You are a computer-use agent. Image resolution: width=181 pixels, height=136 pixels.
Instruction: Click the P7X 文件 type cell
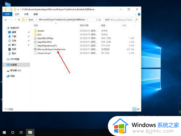coord(105,46)
